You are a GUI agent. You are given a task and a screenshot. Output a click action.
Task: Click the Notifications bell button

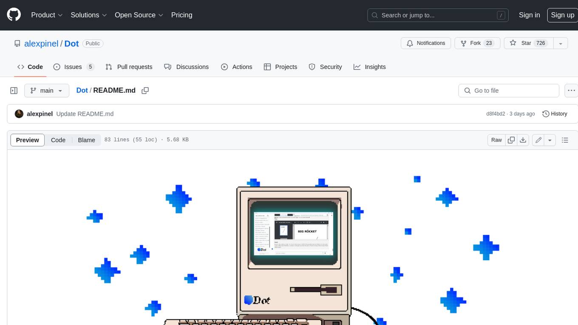(x=426, y=43)
